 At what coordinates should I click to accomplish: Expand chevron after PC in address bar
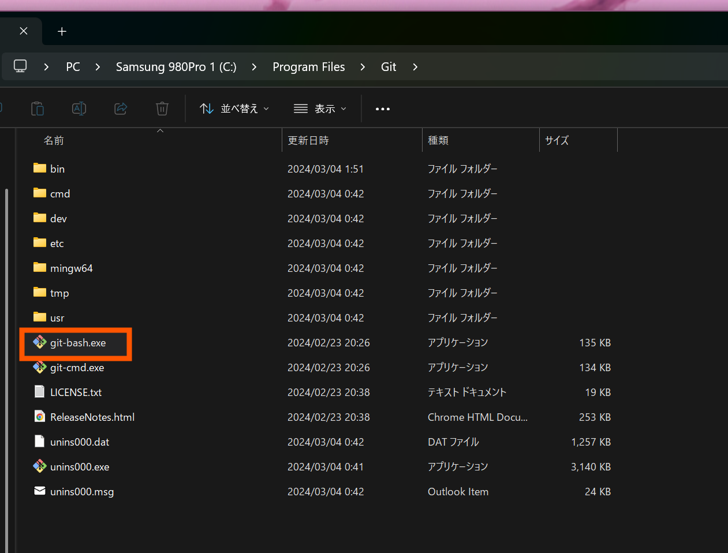(98, 67)
